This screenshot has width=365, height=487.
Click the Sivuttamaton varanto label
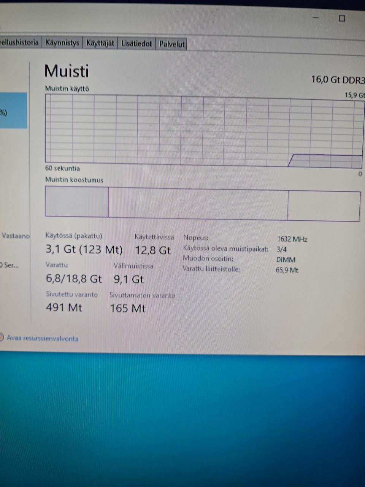[x=142, y=295]
